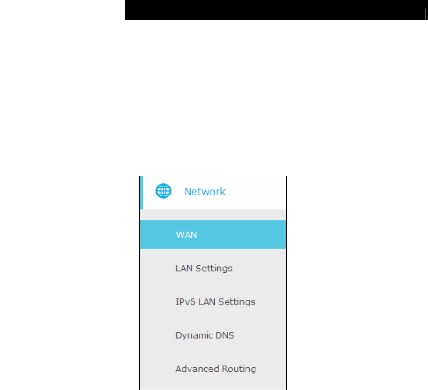Select LAN Settings in the sidebar
This screenshot has width=428, height=390.
pyautogui.click(x=213, y=268)
